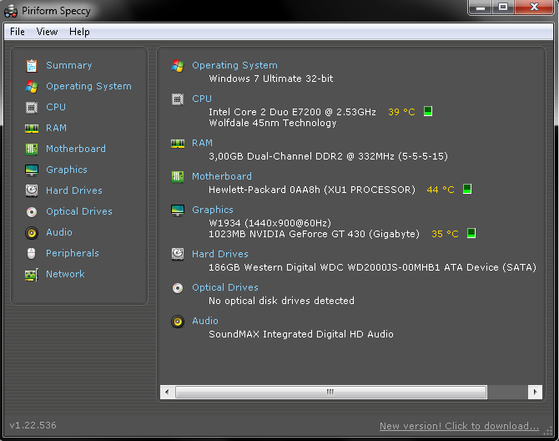Open Graphics details from sidebar

(x=67, y=170)
